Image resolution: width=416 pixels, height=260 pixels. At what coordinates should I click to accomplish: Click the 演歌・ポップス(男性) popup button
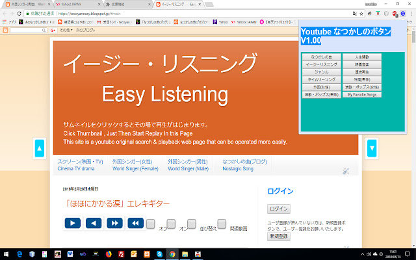tap(322, 94)
